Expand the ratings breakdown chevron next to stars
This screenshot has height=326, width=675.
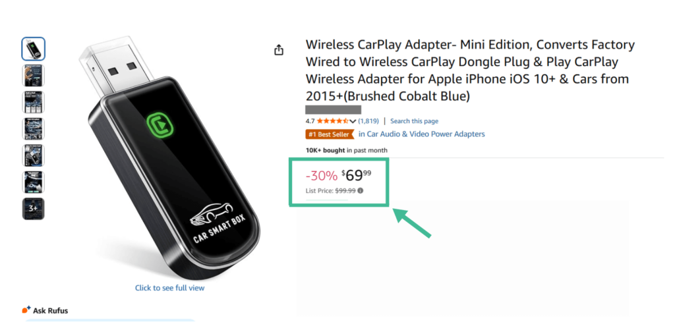[x=353, y=121]
